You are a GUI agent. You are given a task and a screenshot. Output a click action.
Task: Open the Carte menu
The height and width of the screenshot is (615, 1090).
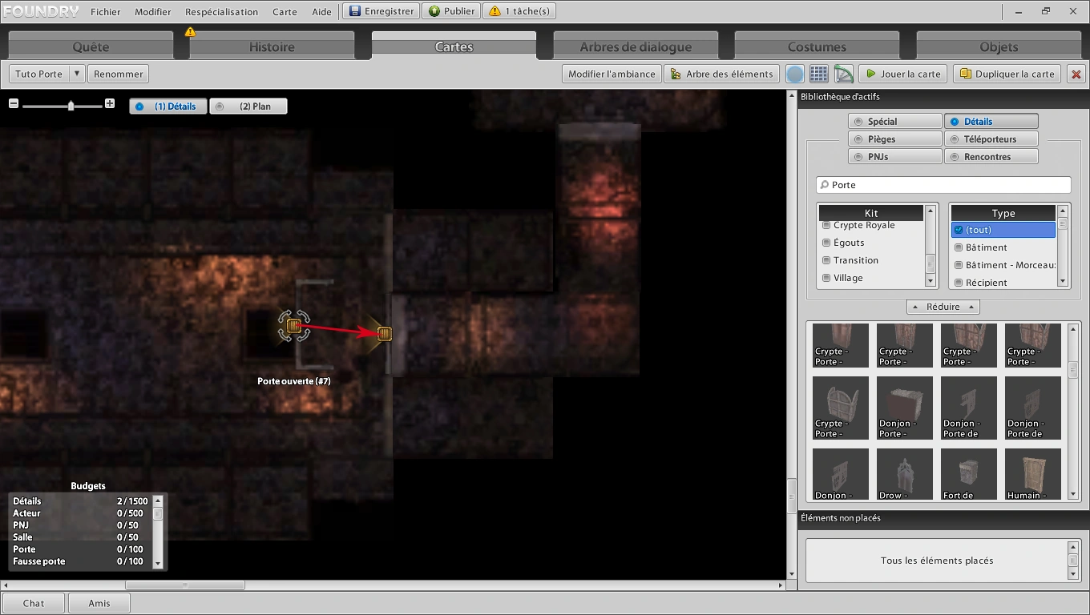tap(285, 12)
